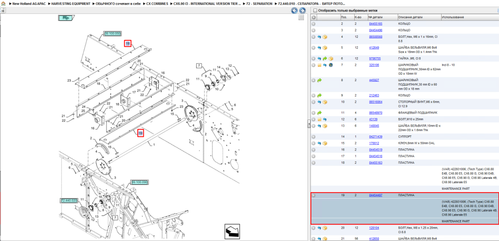This screenshot has width=499, height=241.
Task: Click the package icon for part 170012
Action: click(x=325, y=143)
